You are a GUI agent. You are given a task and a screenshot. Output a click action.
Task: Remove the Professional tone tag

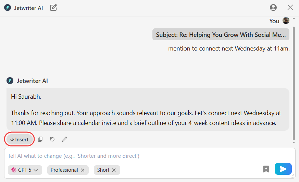(83, 170)
